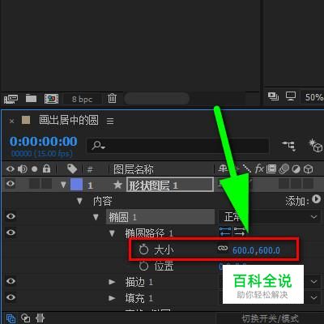
Task: Click the 切换开关/模式 button
Action: [270, 318]
